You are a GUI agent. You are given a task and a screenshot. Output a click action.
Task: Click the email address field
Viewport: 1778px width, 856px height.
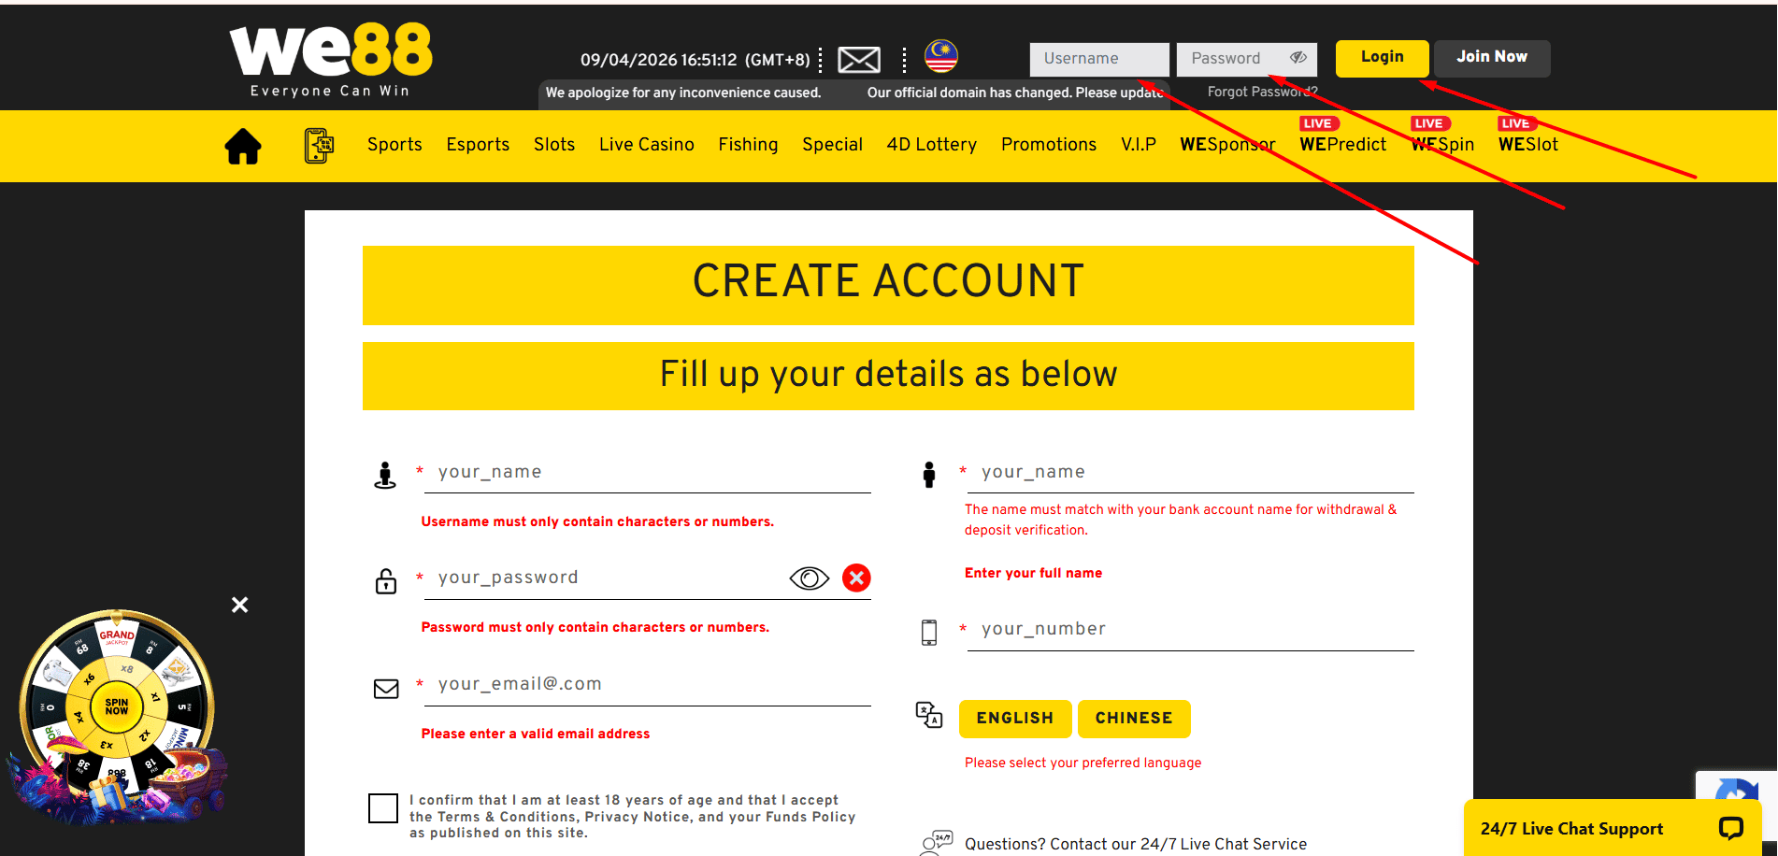pos(648,685)
